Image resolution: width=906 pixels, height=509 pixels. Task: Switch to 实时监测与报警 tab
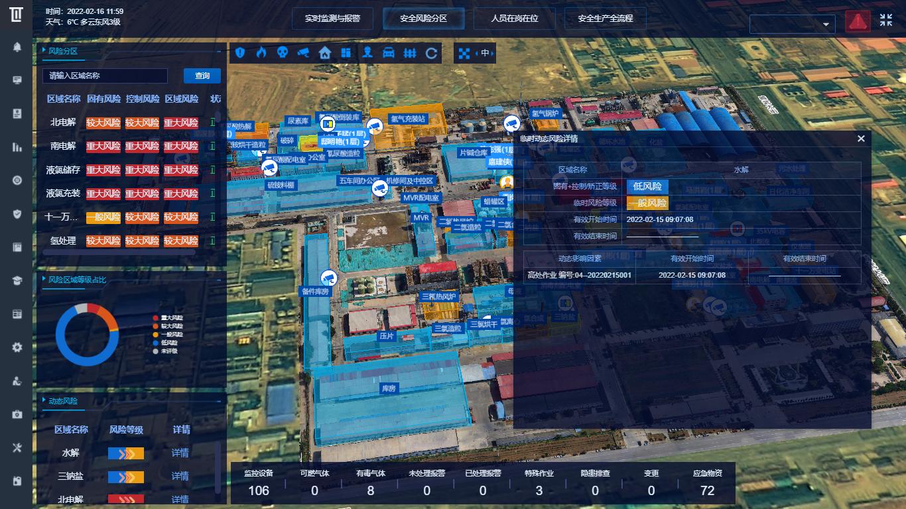[332, 19]
